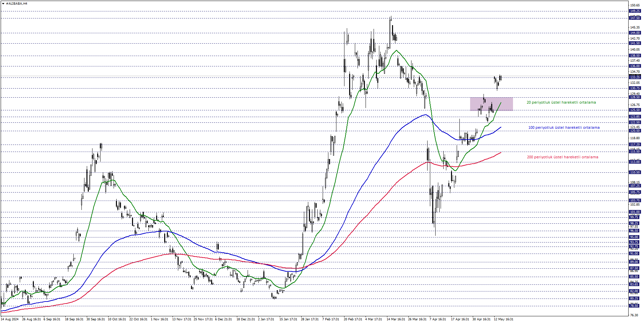Click the 144.00 price level label
The width and height of the screenshot is (642, 323).
(x=635, y=33)
